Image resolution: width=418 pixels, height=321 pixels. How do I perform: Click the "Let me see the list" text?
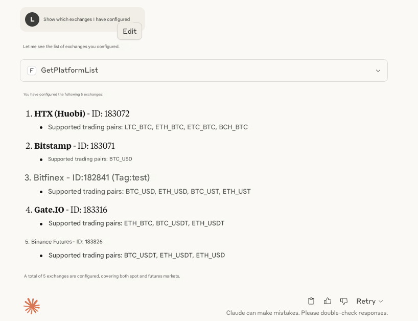(x=71, y=47)
